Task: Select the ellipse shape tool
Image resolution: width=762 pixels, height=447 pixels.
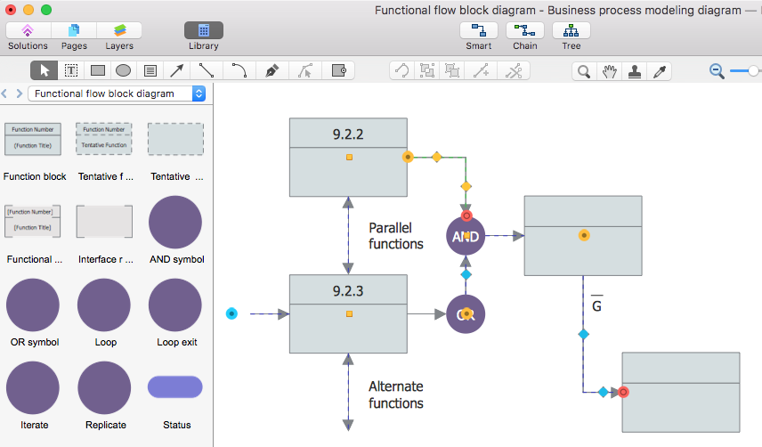Action: point(125,70)
